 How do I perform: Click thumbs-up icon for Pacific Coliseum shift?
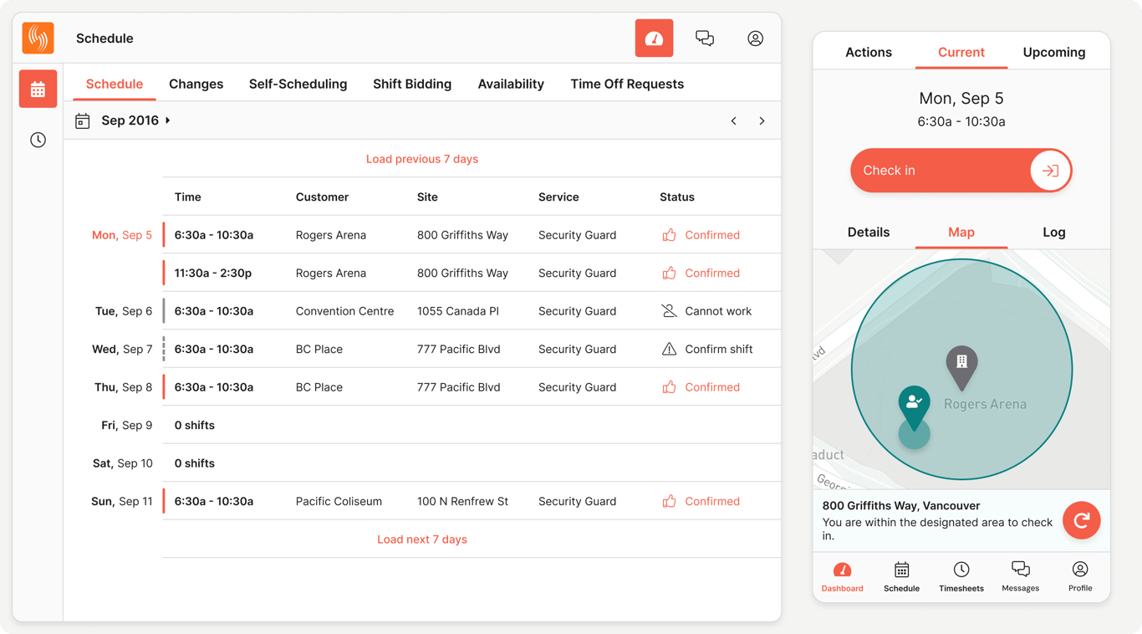[669, 501]
